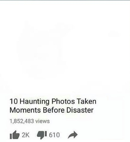This screenshot has width=130, height=142.
Task: Click the word 'Disaster' in the title
Action: tap(80, 110)
